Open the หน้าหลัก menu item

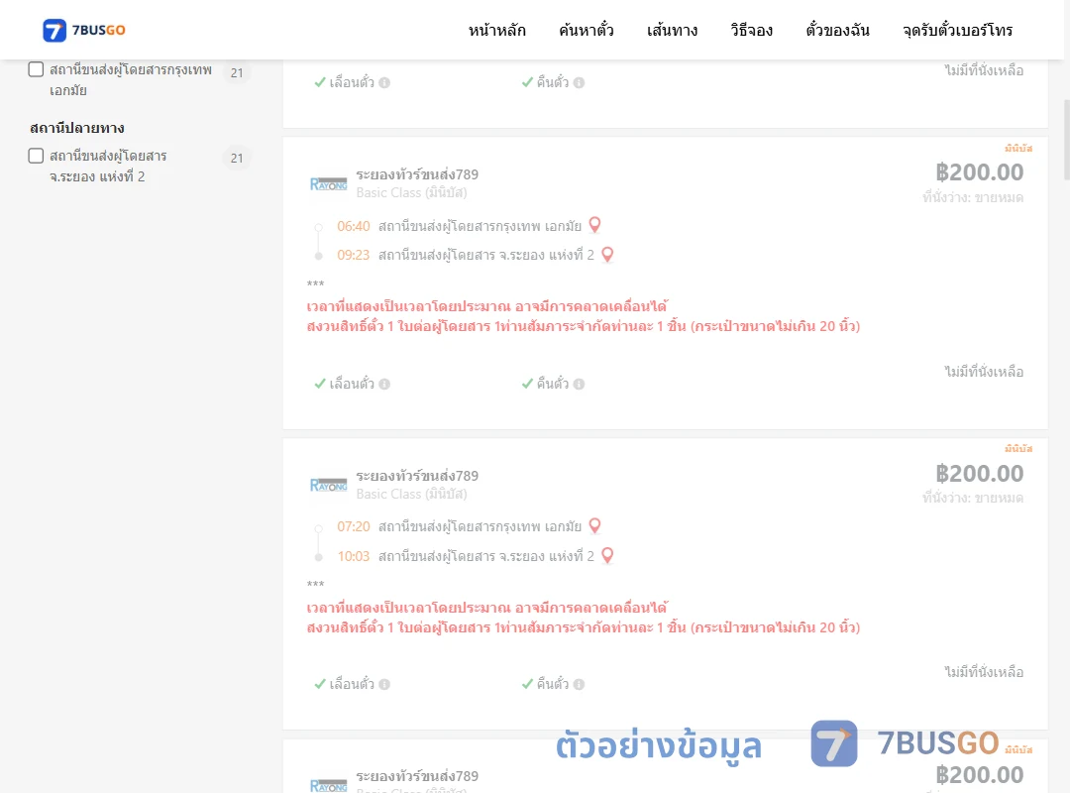click(x=496, y=30)
